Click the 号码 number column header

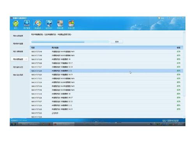tap(33, 47)
